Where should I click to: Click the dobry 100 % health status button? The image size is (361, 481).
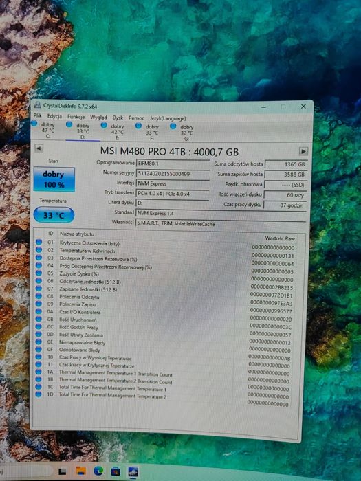click(x=54, y=179)
